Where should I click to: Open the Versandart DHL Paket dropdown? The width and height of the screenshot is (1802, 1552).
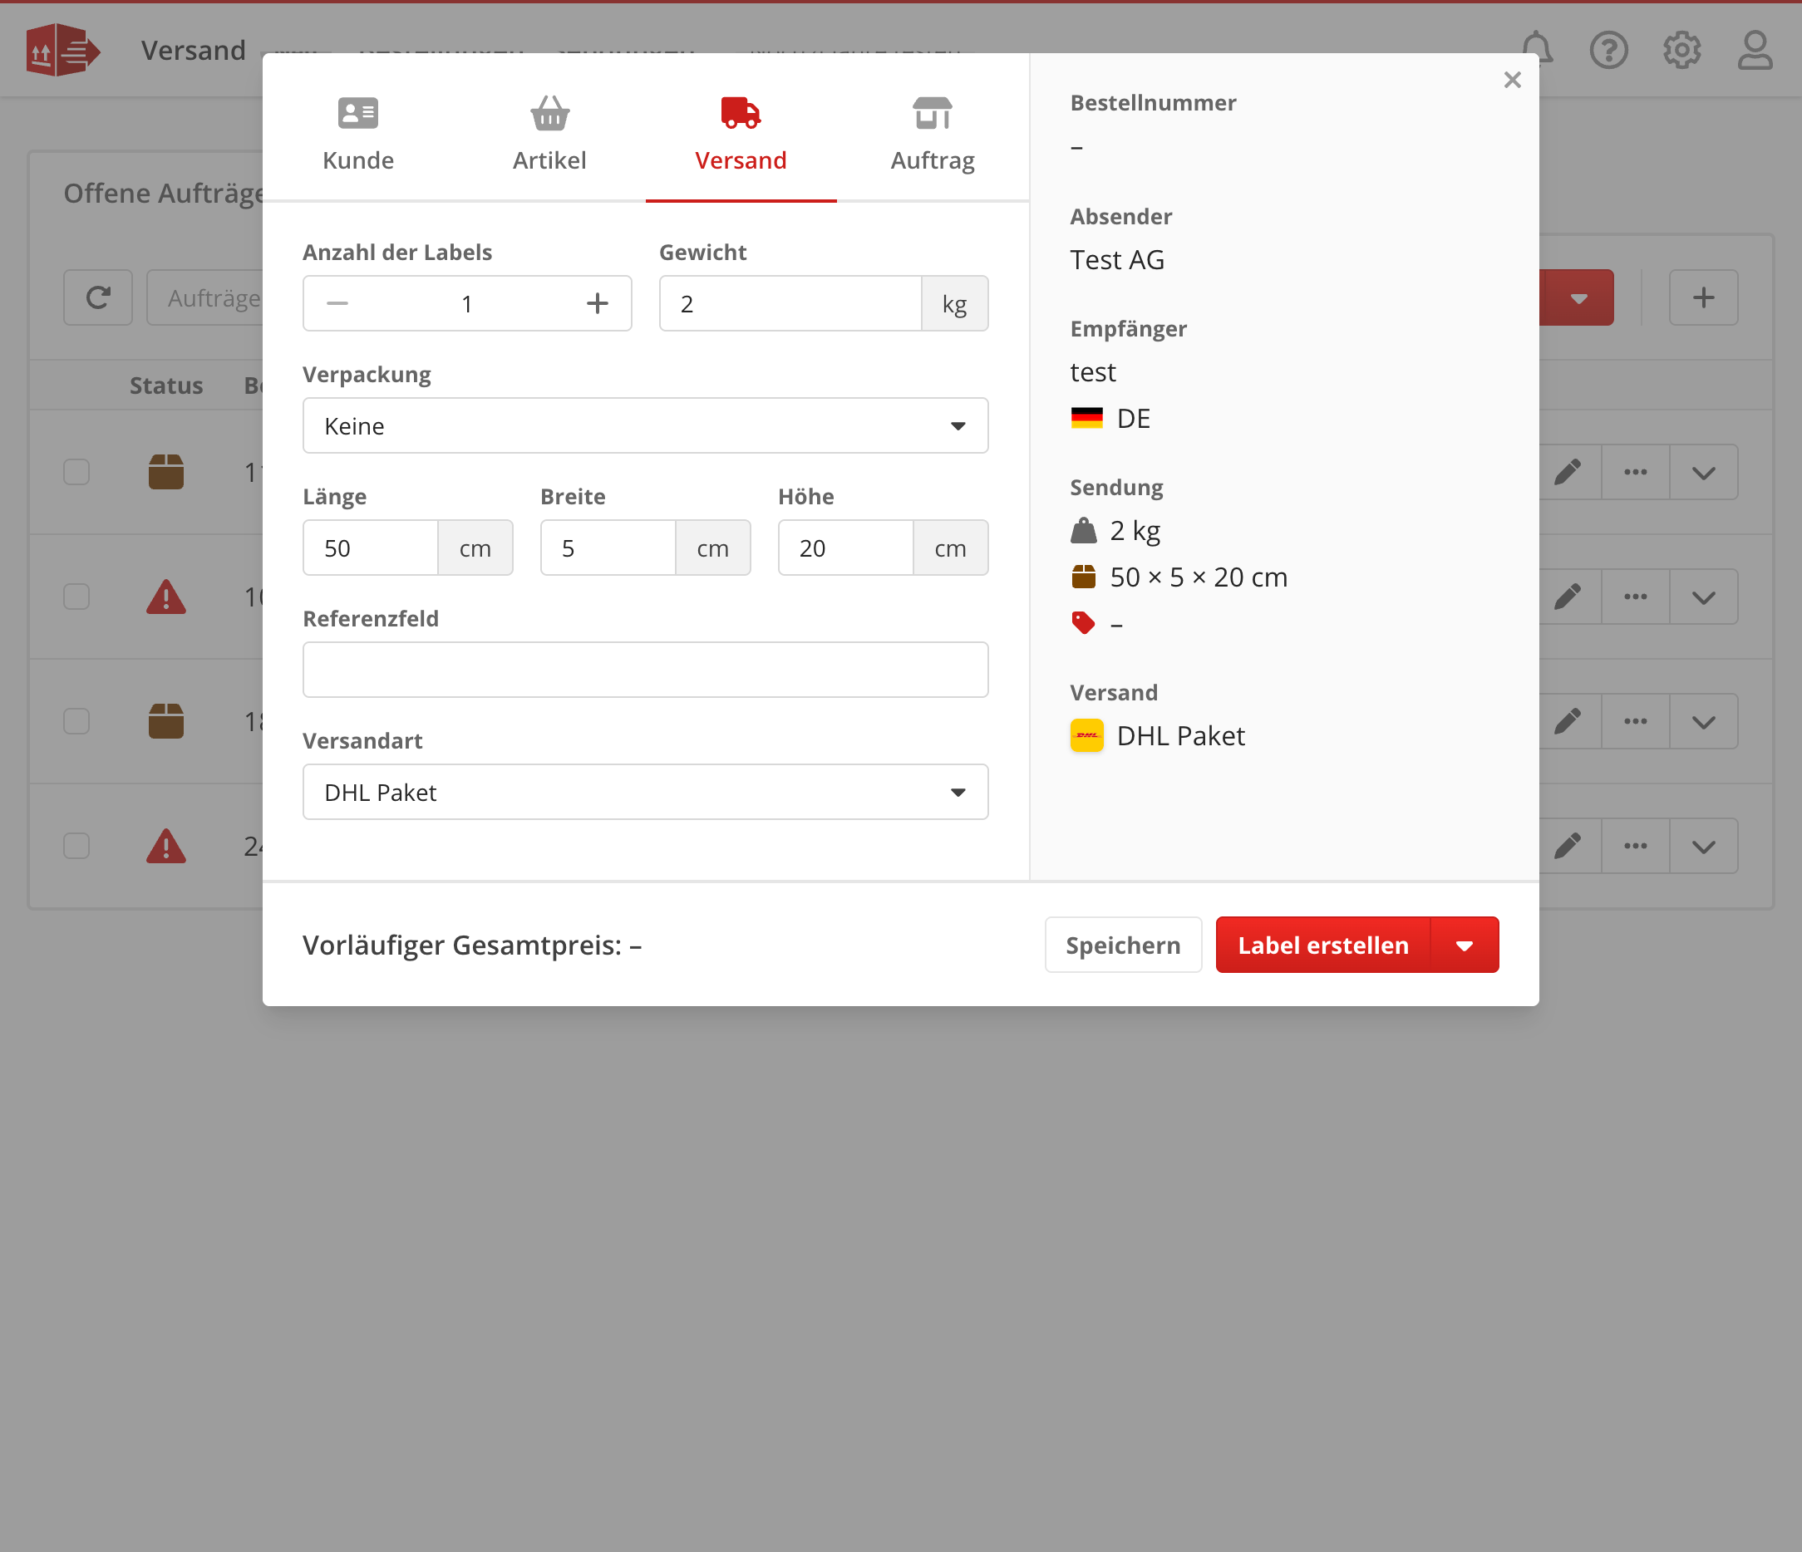(x=645, y=792)
